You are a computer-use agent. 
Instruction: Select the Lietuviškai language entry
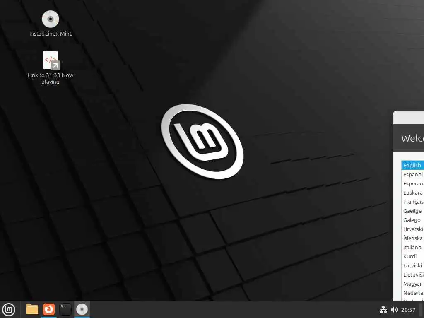coord(413,275)
